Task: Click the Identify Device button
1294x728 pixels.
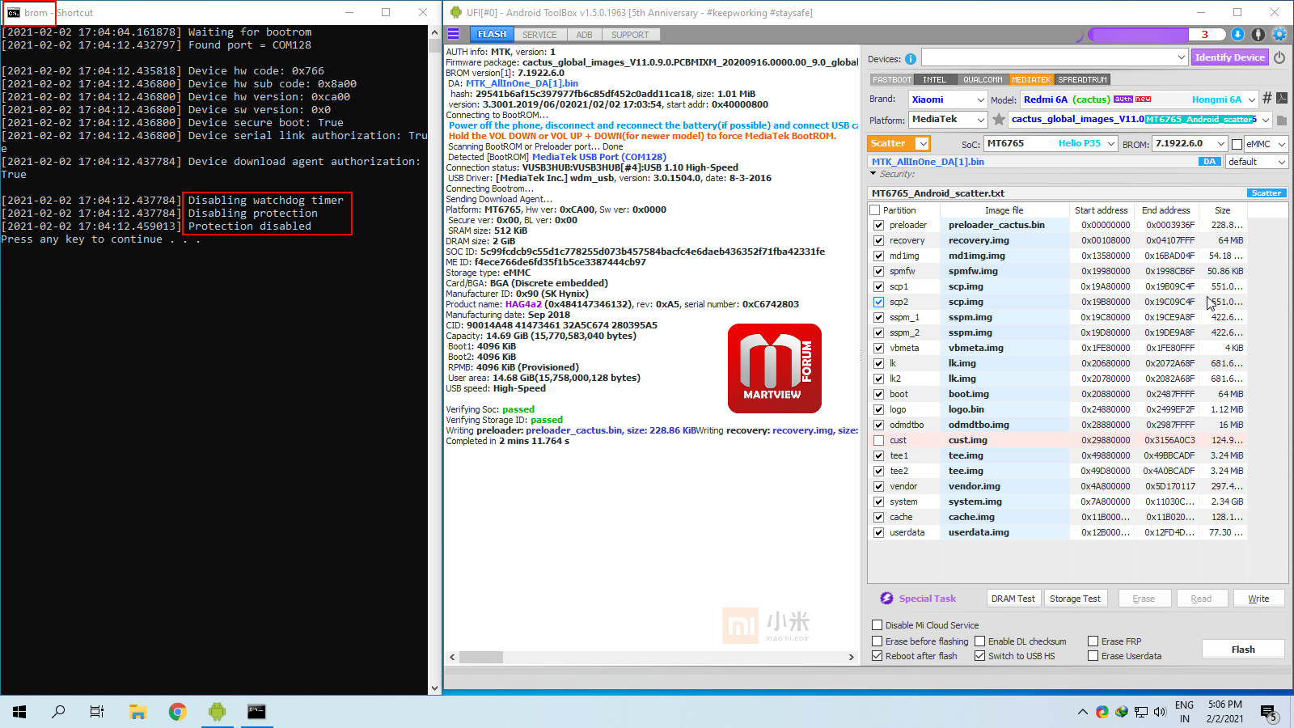Action: click(x=1229, y=57)
